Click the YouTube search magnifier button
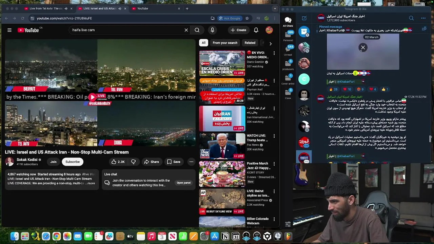 pos(197,30)
